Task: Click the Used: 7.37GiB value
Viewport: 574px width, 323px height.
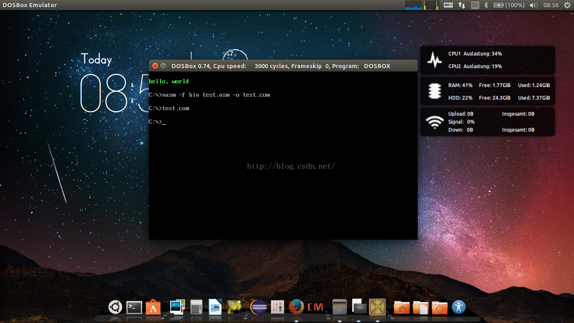Action: tap(534, 98)
